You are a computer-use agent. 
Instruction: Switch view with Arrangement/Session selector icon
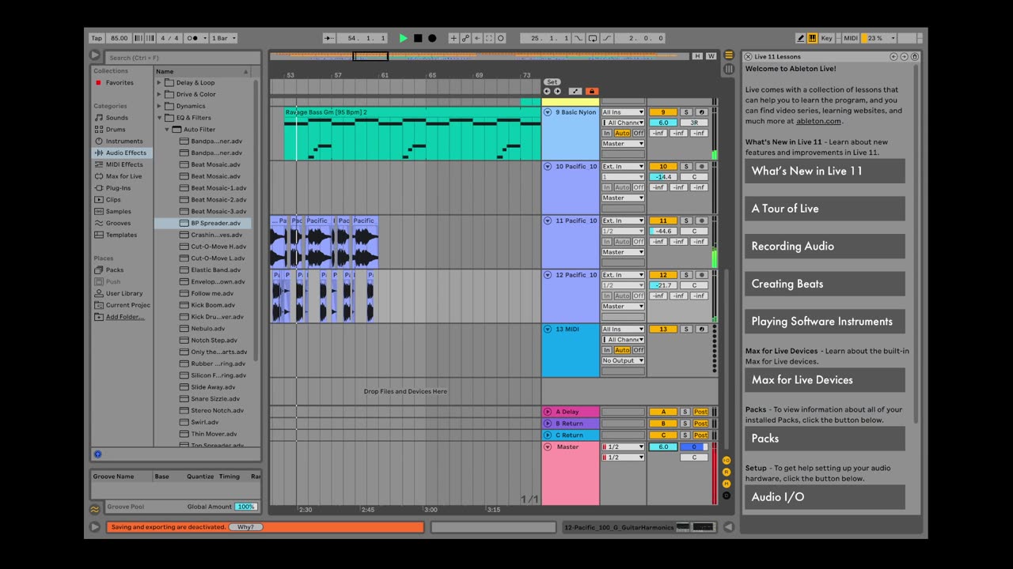click(729, 55)
